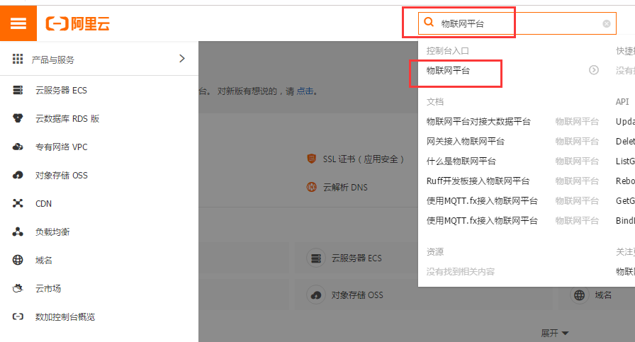Select CDN in sidebar
Image resolution: width=635 pixels, height=342 pixels.
pyautogui.click(x=43, y=204)
